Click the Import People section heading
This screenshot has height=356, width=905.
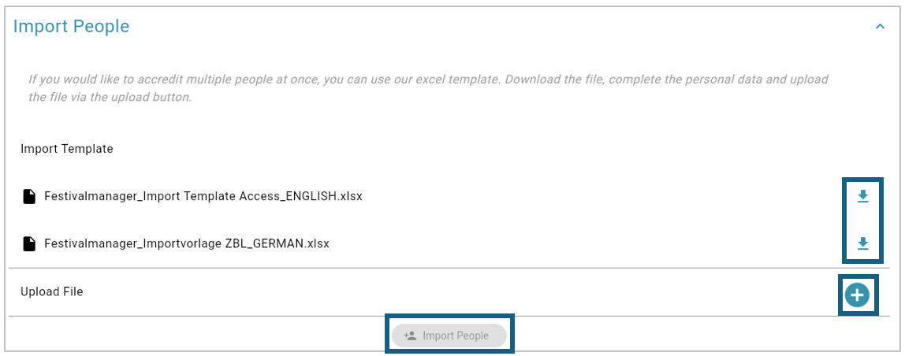[71, 27]
